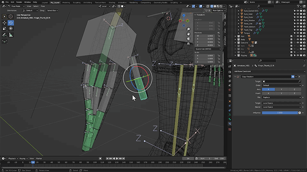Uncheck the Body collection exclude checkbox

[x=291, y=39]
